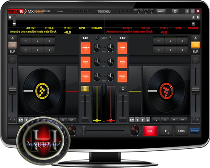Click the left deck gain knob
Screen dimensions: 210x168
coord(97,38)
